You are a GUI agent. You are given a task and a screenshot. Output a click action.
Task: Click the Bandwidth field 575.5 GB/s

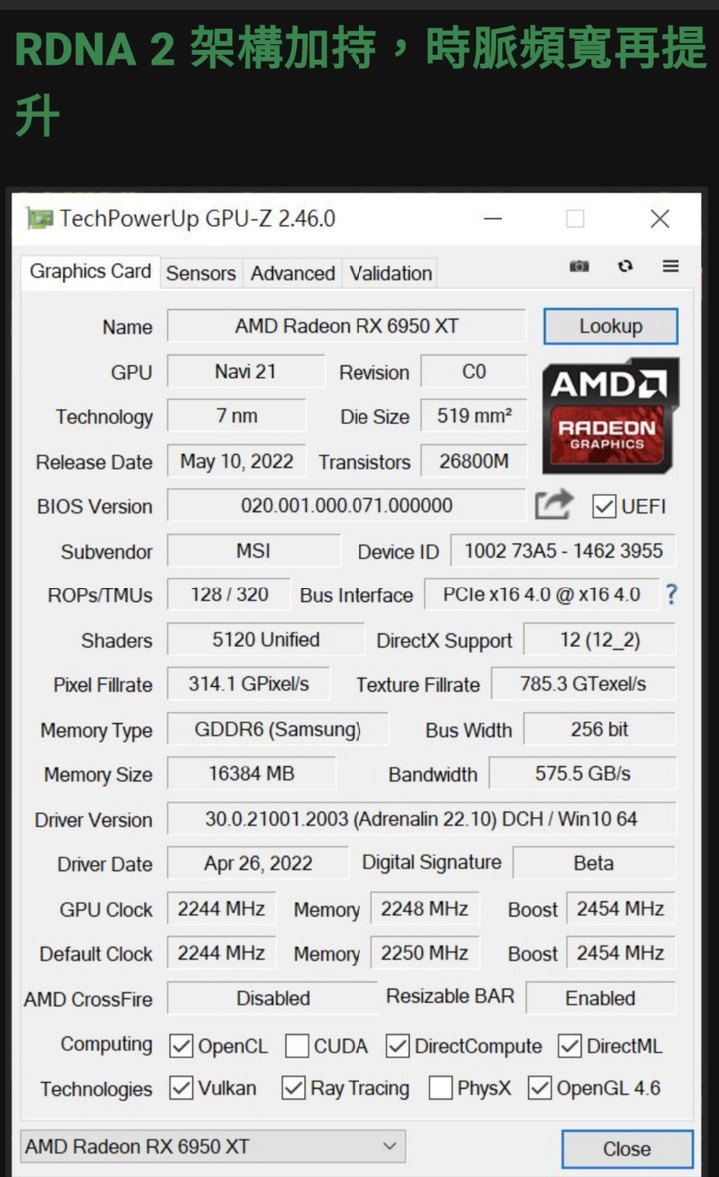583,773
